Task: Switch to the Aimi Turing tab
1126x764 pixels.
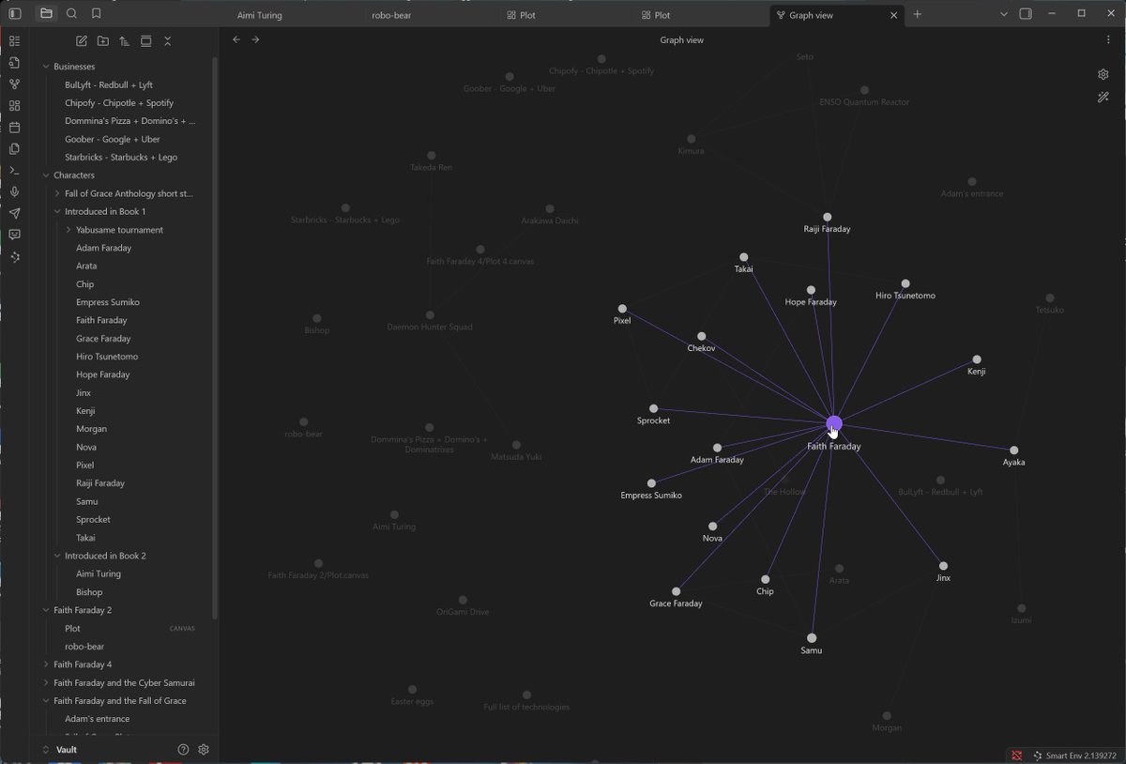Action: coord(261,15)
